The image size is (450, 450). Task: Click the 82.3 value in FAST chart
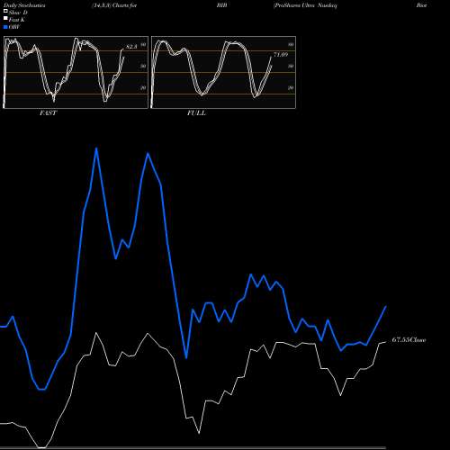(x=131, y=47)
